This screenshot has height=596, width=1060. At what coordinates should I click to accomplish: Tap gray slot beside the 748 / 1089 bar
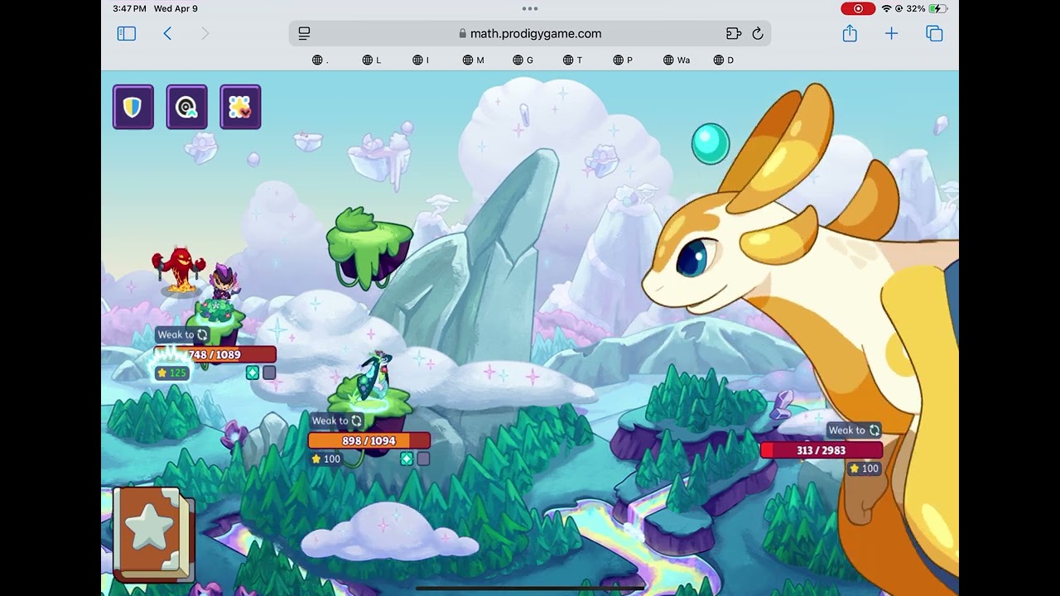point(269,372)
